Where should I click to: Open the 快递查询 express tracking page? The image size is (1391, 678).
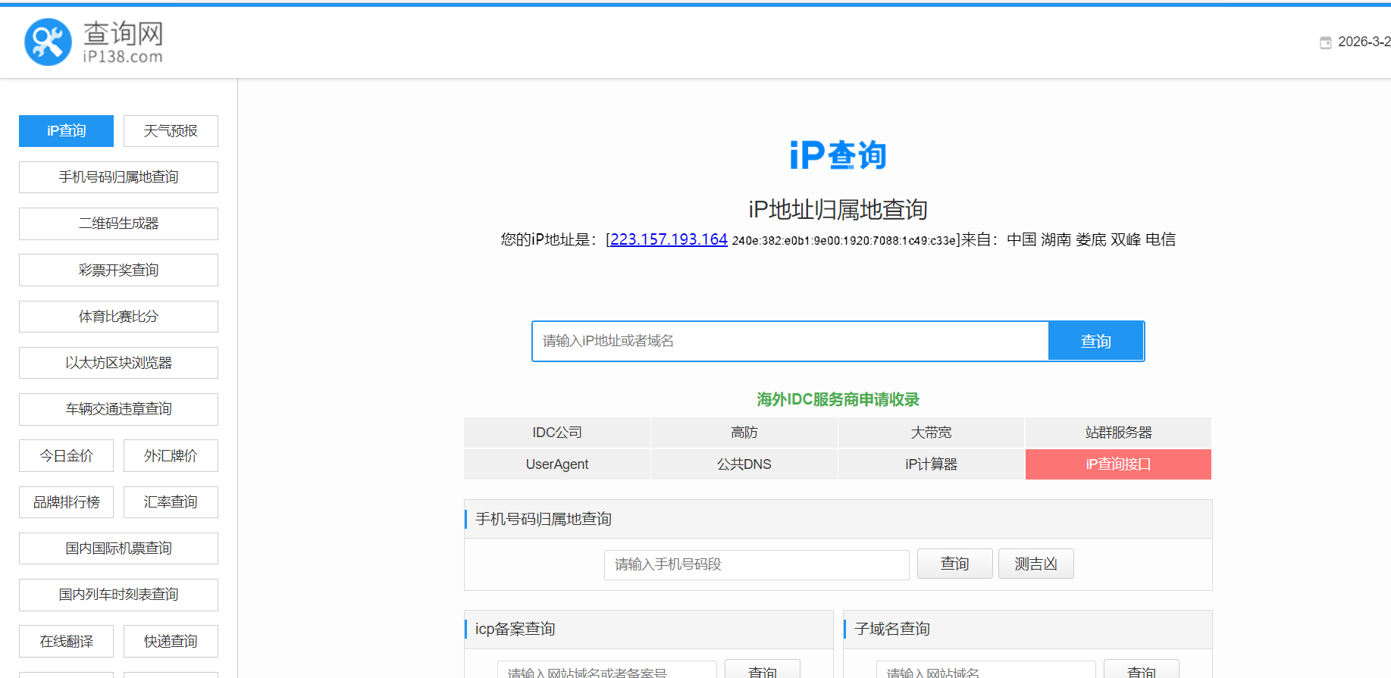[171, 642]
